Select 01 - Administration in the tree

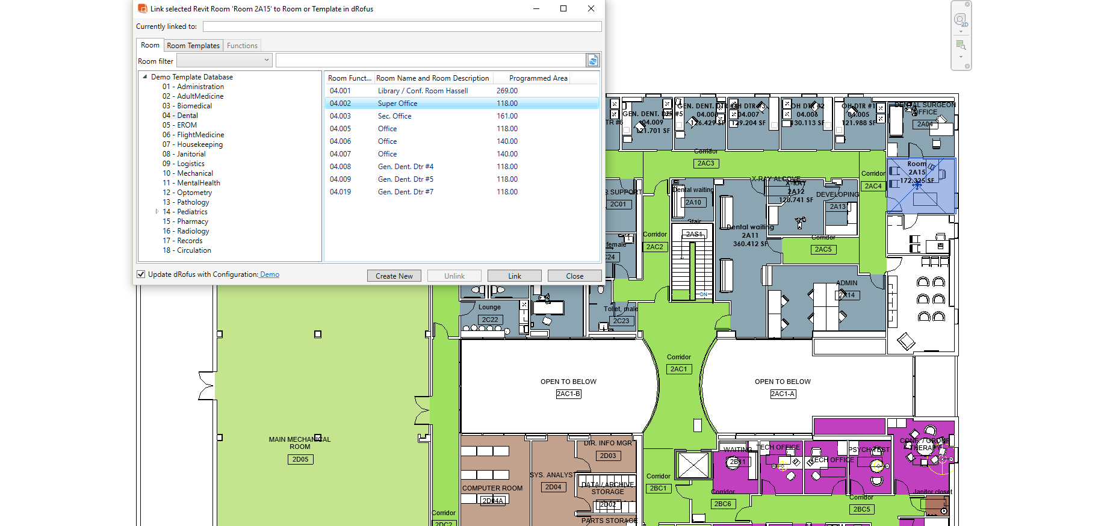193,87
